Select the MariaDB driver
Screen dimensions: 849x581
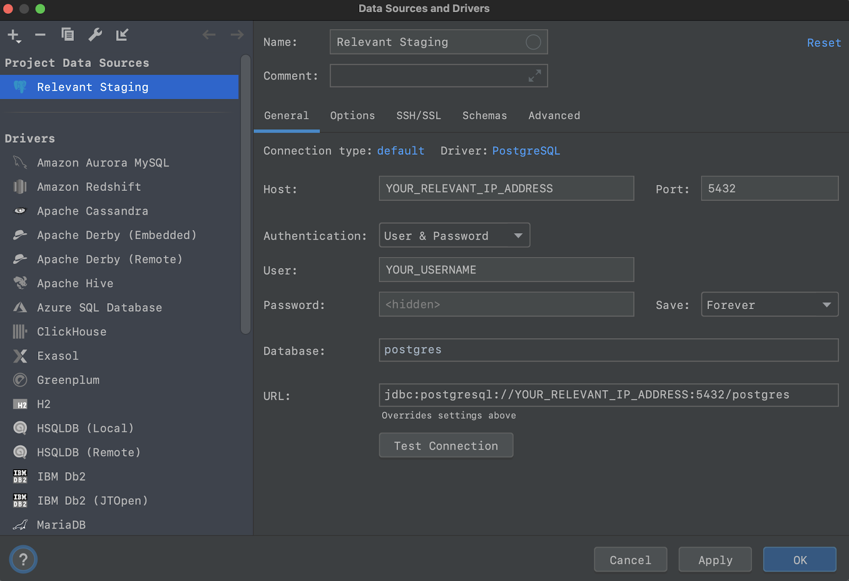119,525
